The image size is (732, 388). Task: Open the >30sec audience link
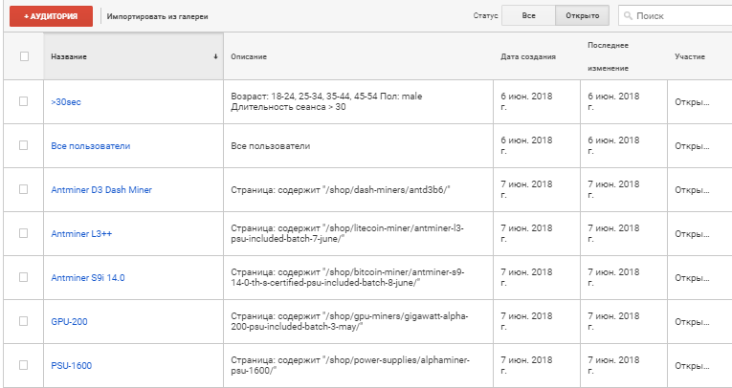[x=67, y=102]
